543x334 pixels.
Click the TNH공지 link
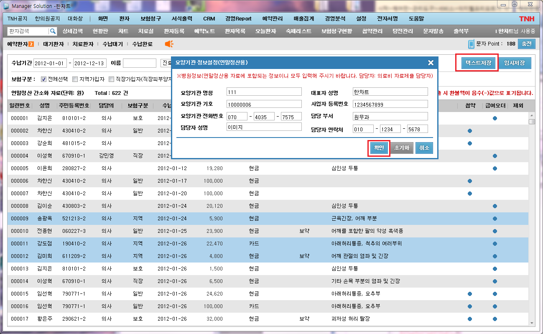(x=17, y=19)
